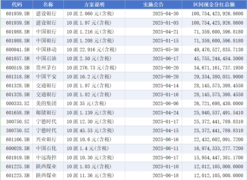The height and width of the screenshot is (180, 247).
Task: Select cell 10派2.50元(含税)
Action: [94, 59]
